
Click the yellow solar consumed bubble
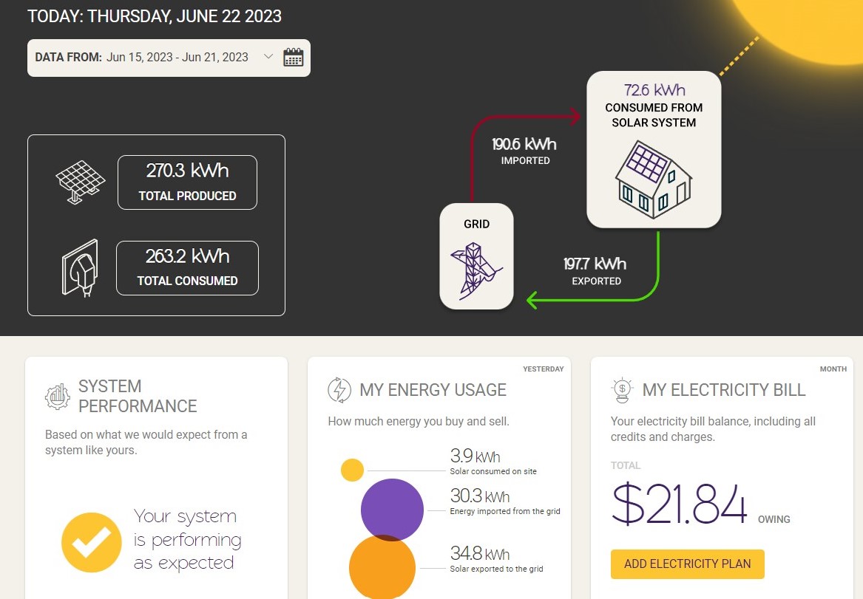click(352, 470)
